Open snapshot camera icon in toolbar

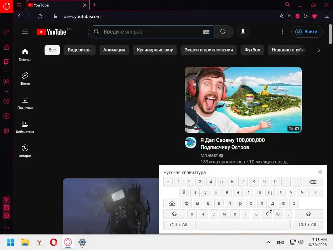pyautogui.click(x=289, y=16)
